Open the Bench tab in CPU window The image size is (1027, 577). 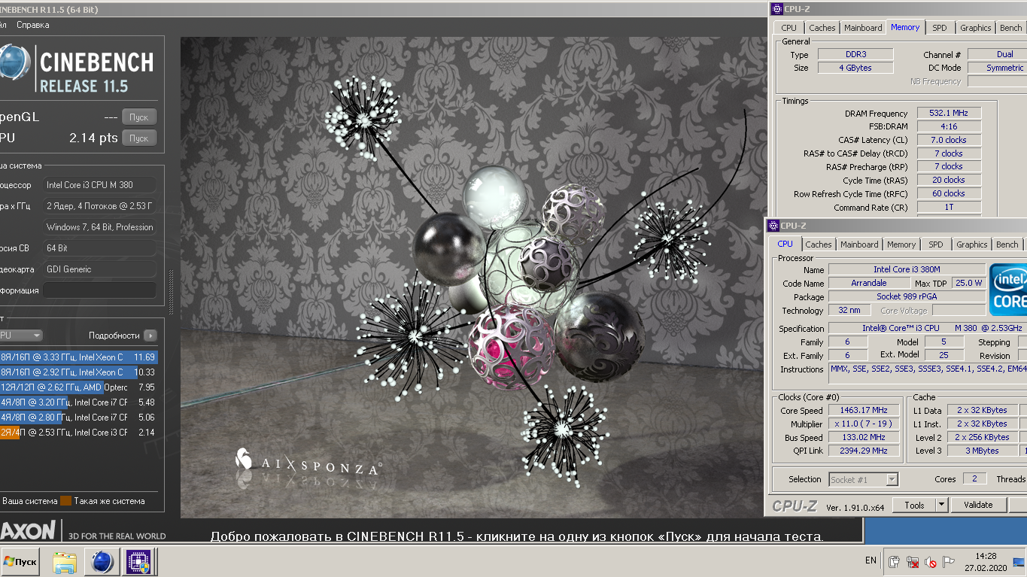point(1007,244)
